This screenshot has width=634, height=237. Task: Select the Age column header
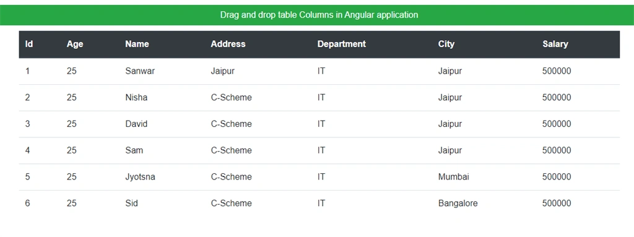click(x=75, y=44)
